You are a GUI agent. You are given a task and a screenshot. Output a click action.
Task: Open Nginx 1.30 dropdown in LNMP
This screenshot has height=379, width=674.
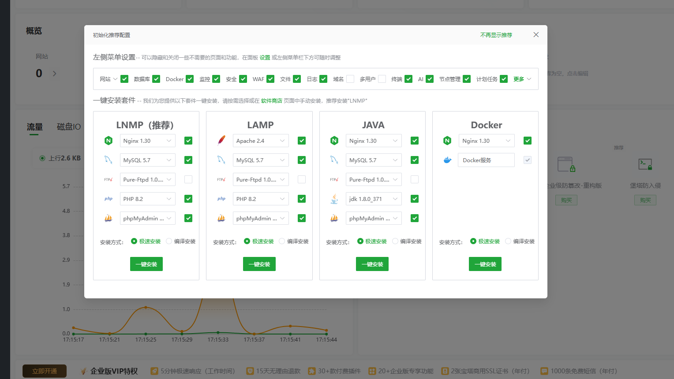tap(148, 141)
